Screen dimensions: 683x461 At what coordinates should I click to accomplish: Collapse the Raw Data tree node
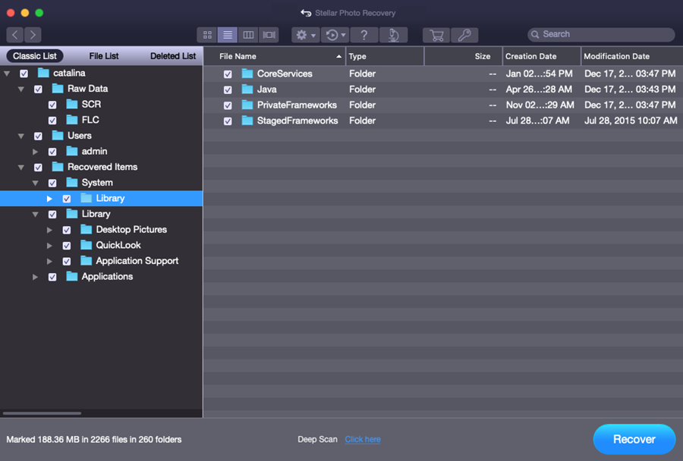[x=21, y=89]
